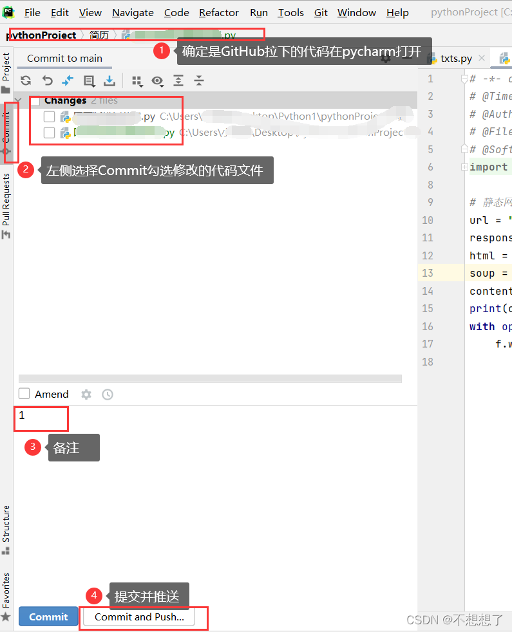The width and height of the screenshot is (512, 632).
Task: Expand the import fold on line 6
Action: coord(464,167)
